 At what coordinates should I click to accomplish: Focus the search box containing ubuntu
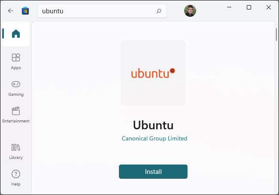pos(102,11)
